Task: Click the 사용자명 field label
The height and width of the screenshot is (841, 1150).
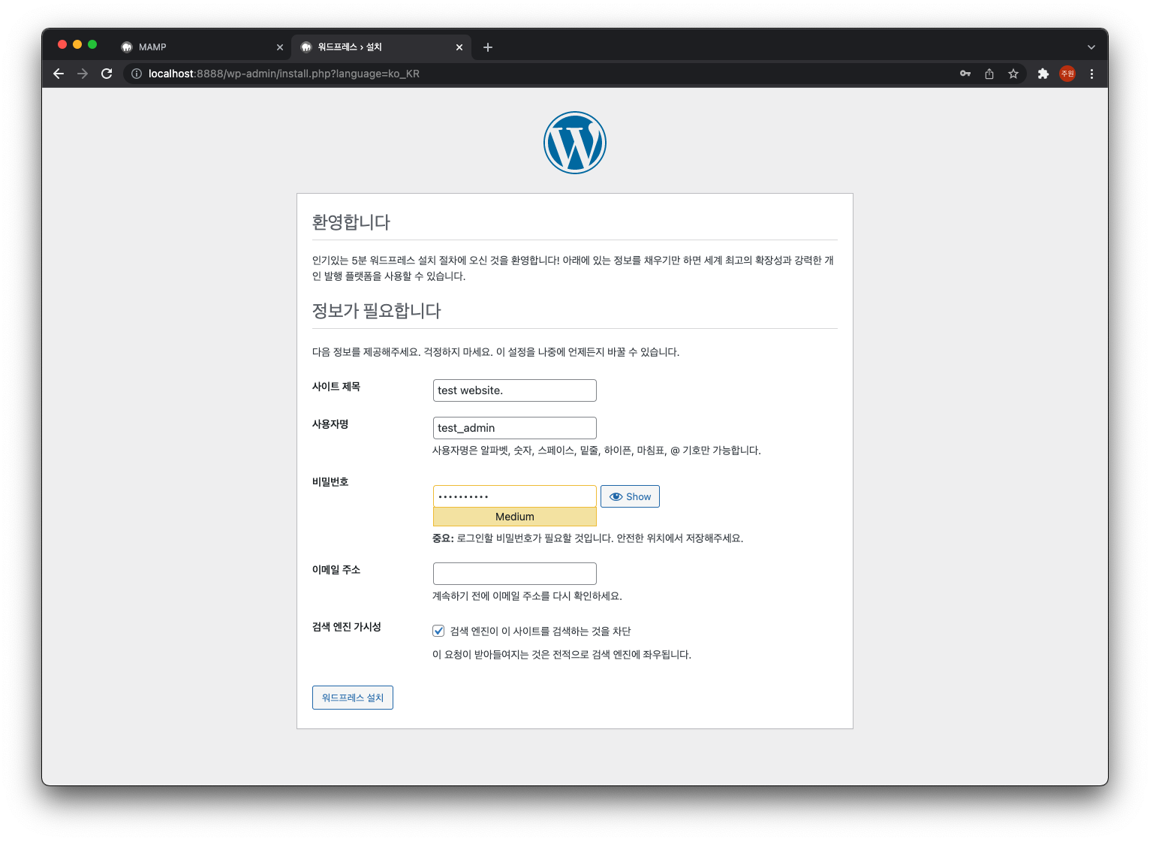Action: [330, 424]
